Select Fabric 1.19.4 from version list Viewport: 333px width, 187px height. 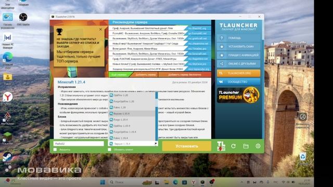[x=132, y=138]
